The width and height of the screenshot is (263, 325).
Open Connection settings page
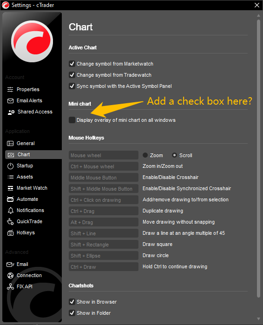click(x=29, y=275)
